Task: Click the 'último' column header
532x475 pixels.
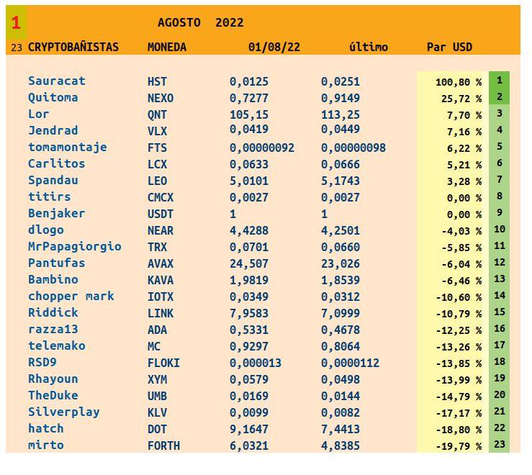Action: coord(368,47)
